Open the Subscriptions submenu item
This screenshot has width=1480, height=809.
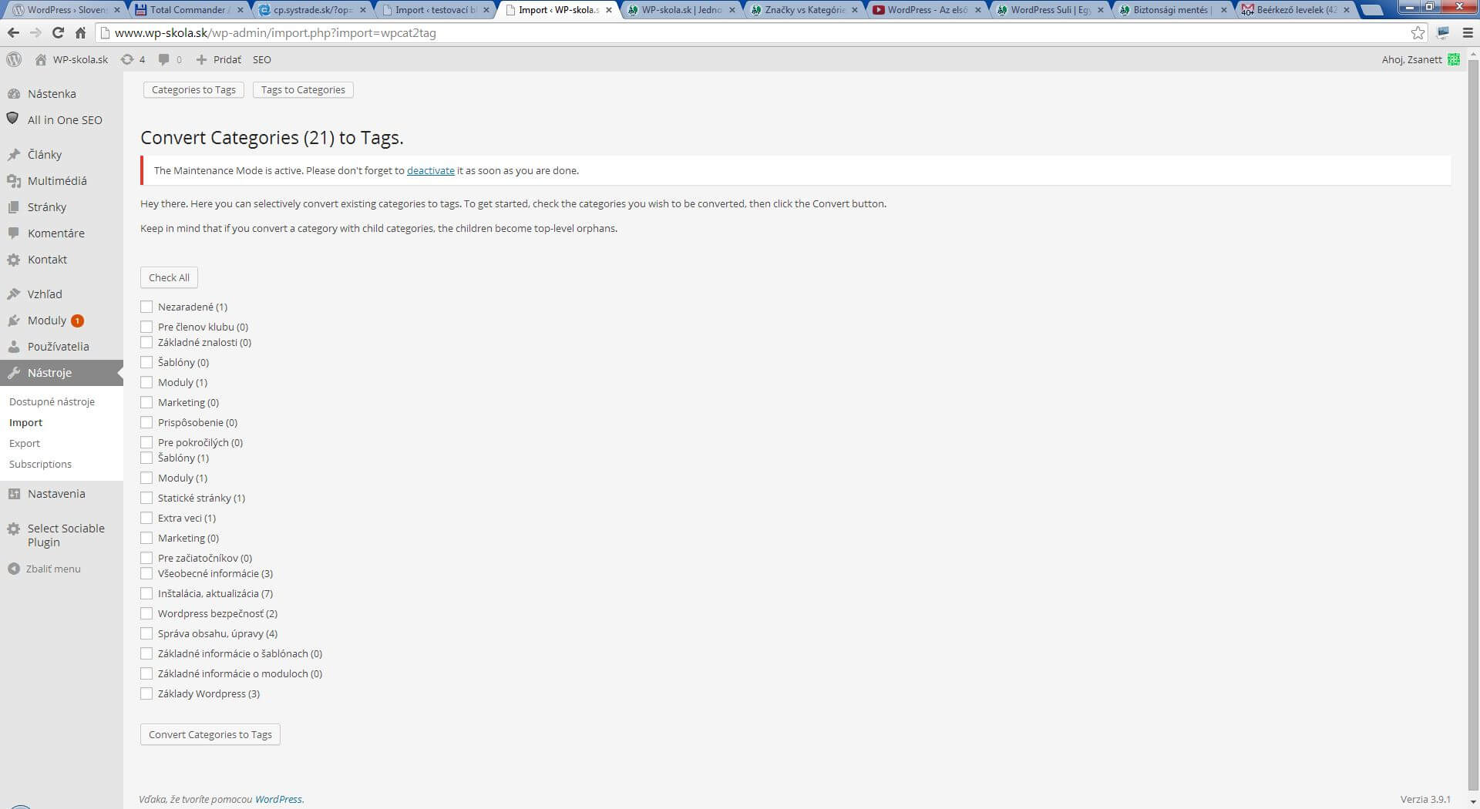pyautogui.click(x=40, y=464)
